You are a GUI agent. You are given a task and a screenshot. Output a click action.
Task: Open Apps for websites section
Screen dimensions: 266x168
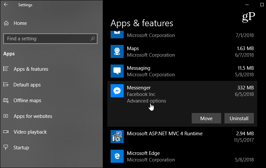coord(33,116)
